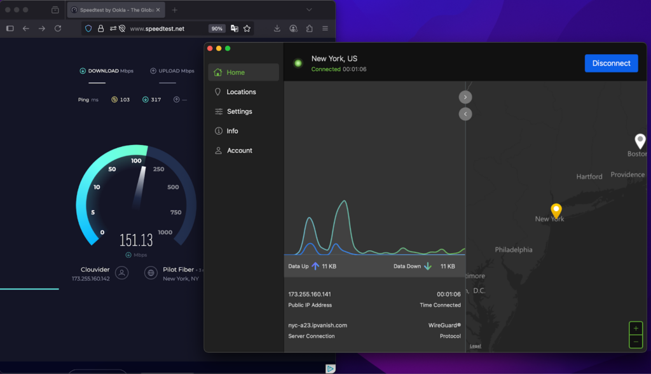The height and width of the screenshot is (374, 651).
Task: Go forward in the browser
Action: click(41, 28)
